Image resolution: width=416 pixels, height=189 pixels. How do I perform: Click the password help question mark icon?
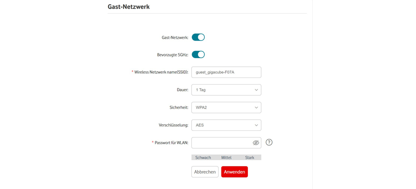click(x=269, y=142)
